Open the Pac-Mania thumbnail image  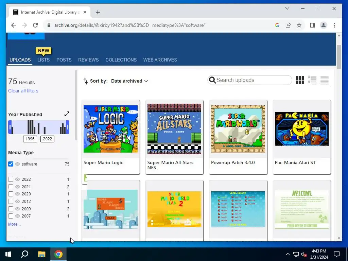coord(302,129)
